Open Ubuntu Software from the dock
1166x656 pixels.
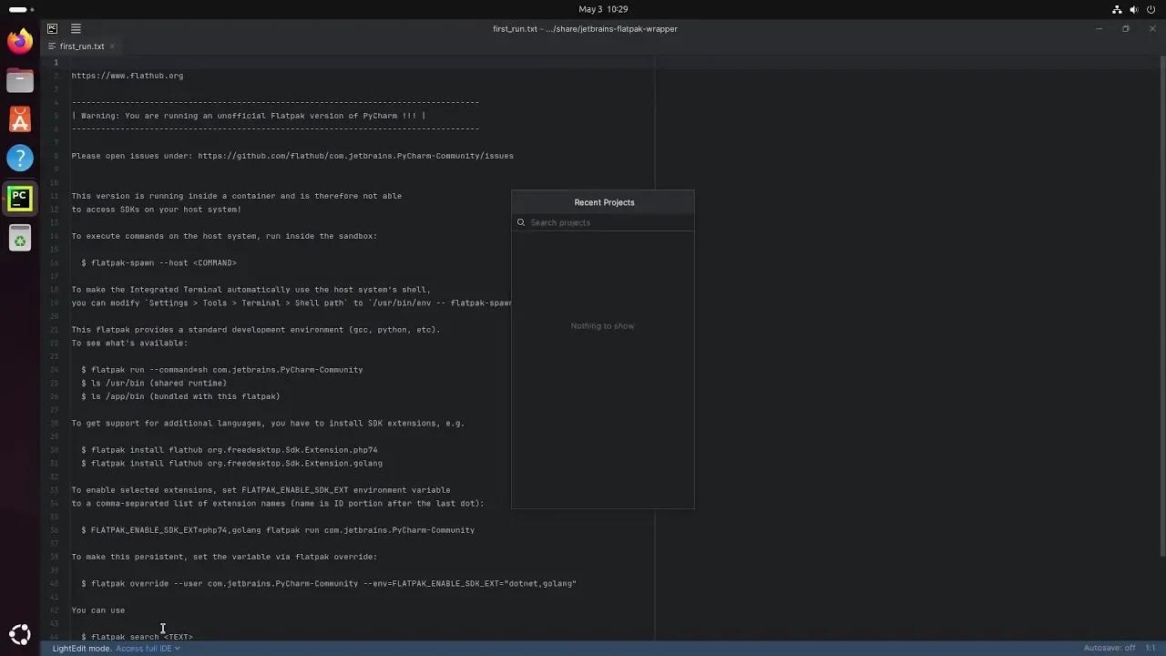tap(19, 118)
